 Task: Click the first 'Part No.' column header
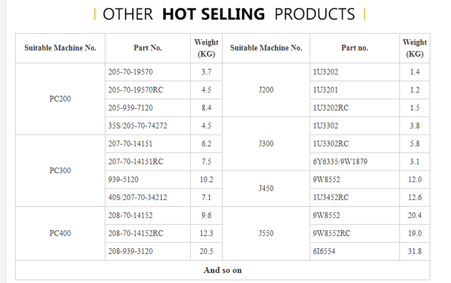147,48
